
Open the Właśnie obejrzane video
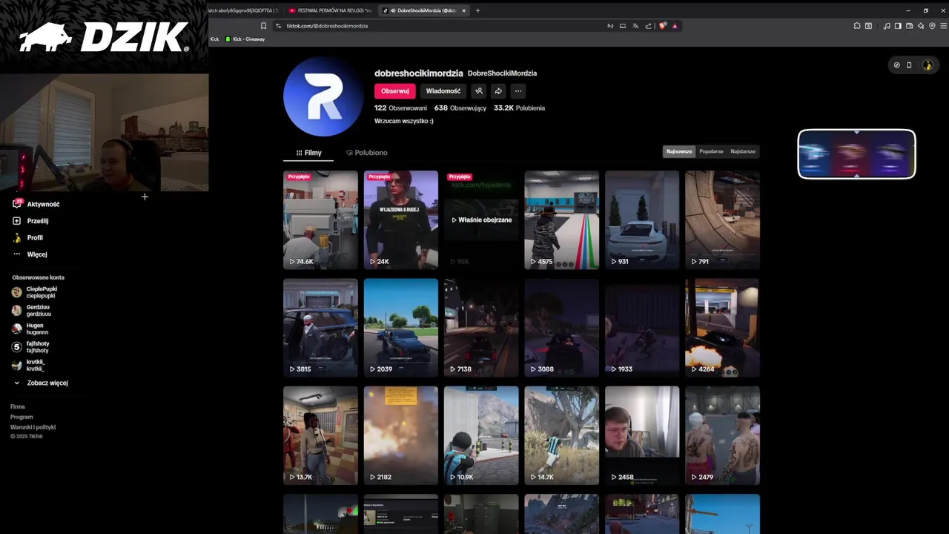coord(481,220)
